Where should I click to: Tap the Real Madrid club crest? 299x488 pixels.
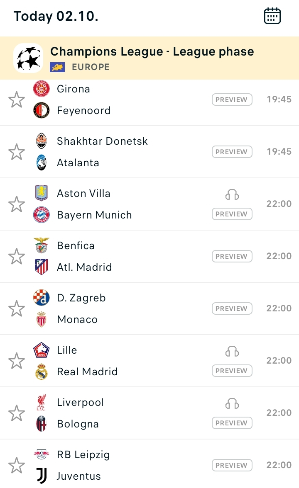point(42,371)
